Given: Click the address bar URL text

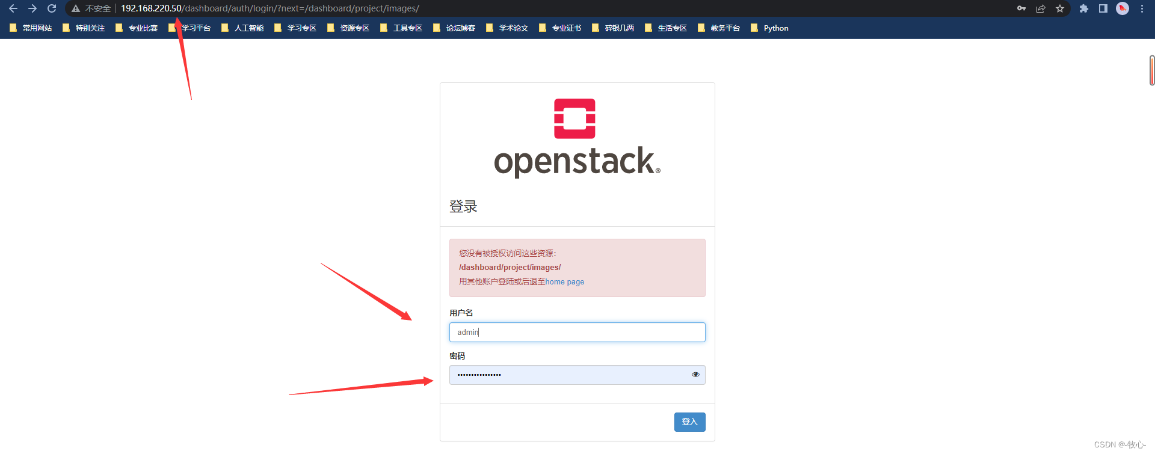Looking at the screenshot, I should click(270, 8).
